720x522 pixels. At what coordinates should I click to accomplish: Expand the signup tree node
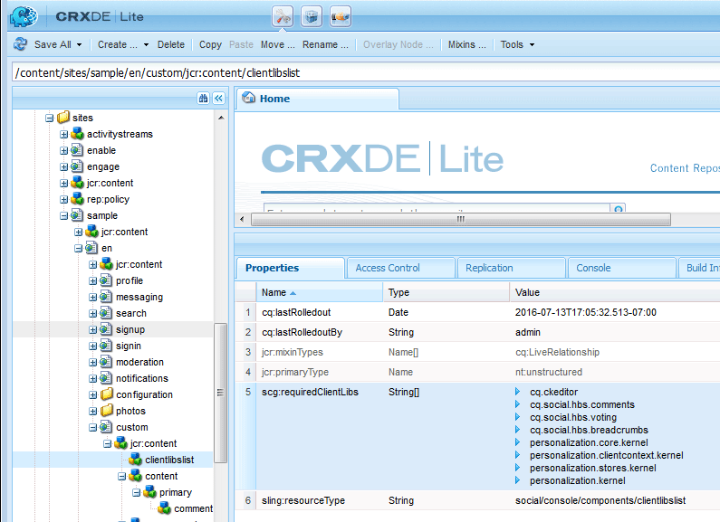[x=92, y=330]
